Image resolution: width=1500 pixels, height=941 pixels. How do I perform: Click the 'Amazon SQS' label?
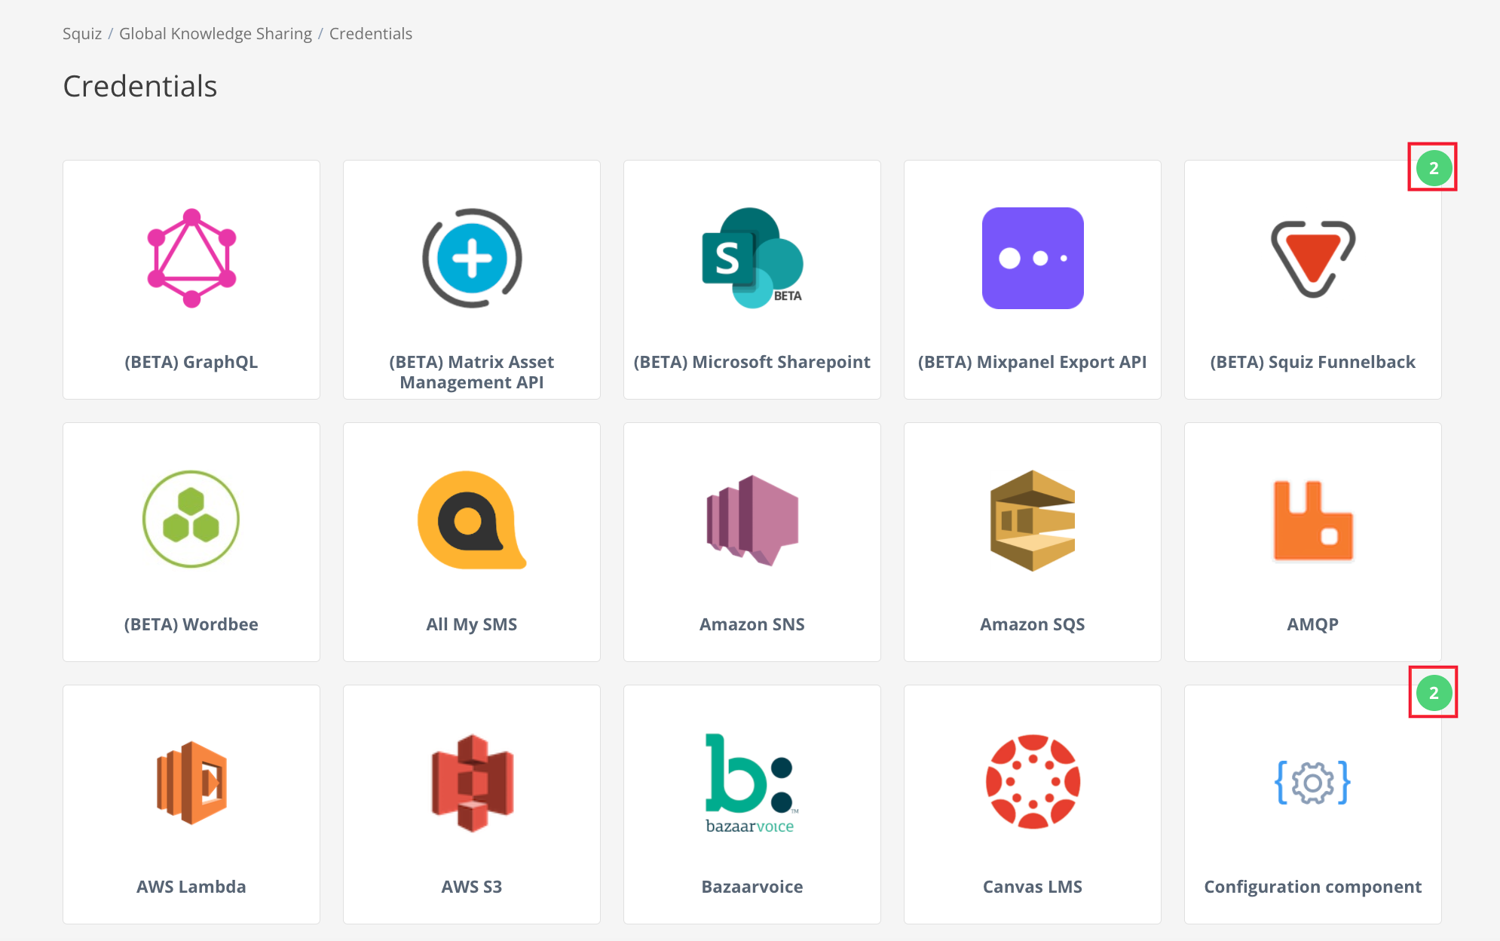click(1033, 624)
